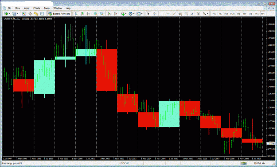Open the View menu
277x167 pixels.
click(x=17, y=8)
